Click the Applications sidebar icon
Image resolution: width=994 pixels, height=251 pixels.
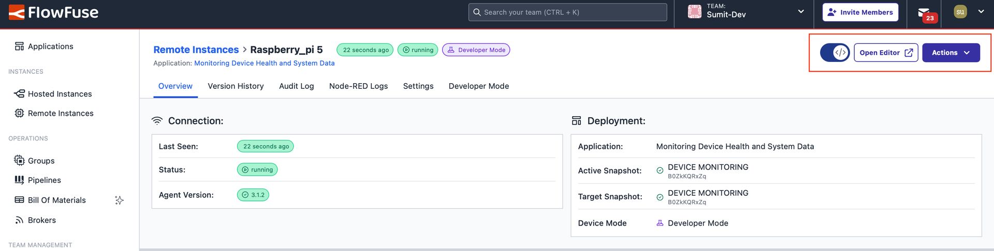[19, 46]
